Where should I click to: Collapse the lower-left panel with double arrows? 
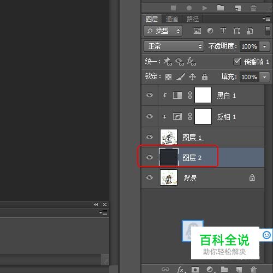pos(96,205)
